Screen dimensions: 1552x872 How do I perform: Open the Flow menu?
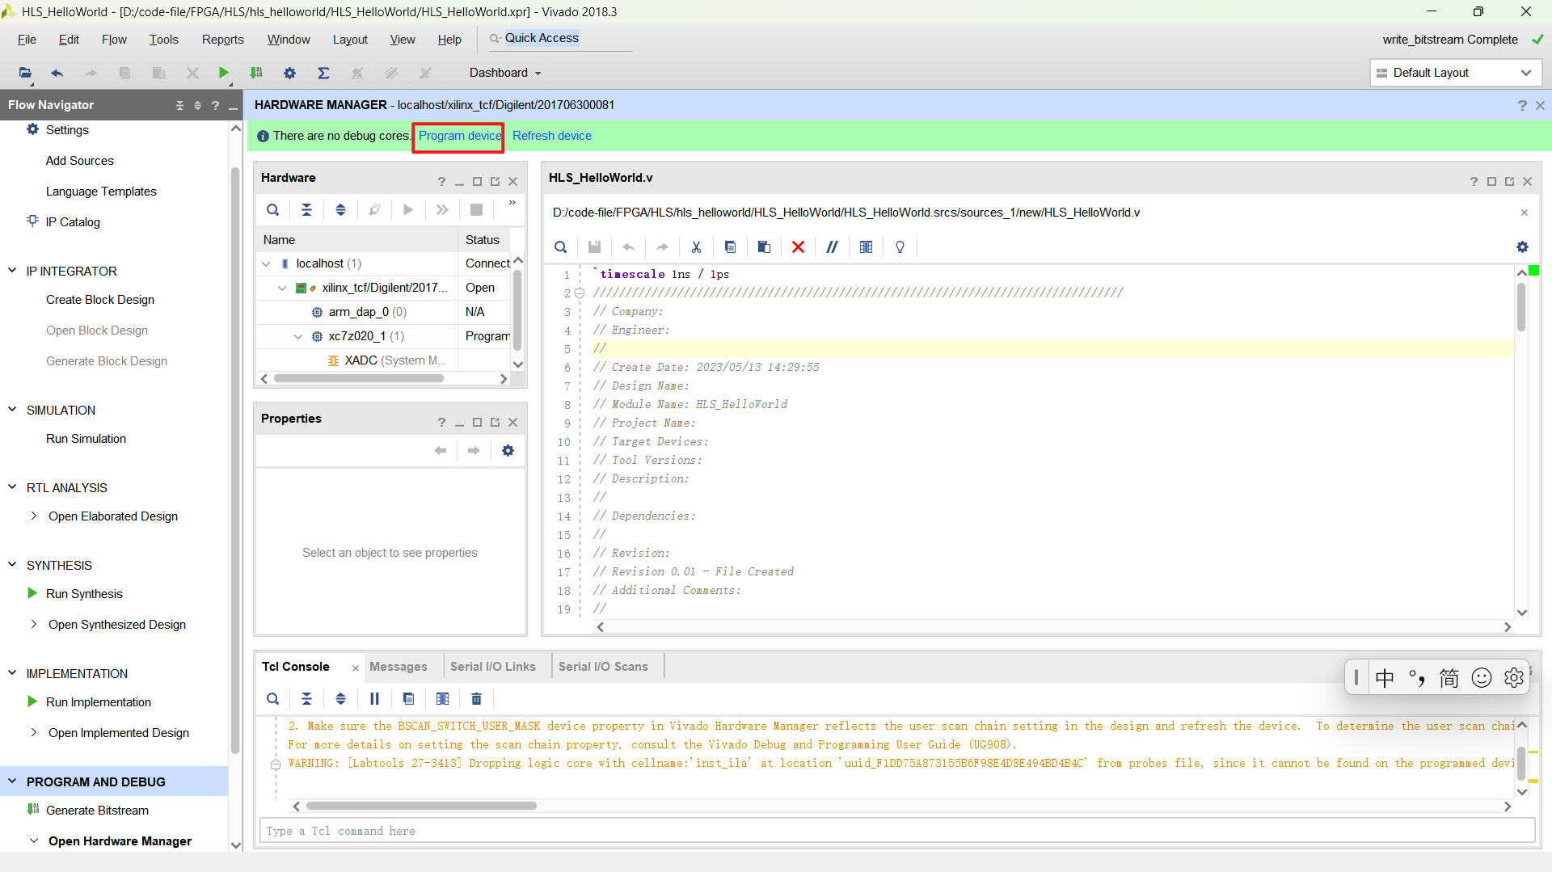tap(114, 40)
